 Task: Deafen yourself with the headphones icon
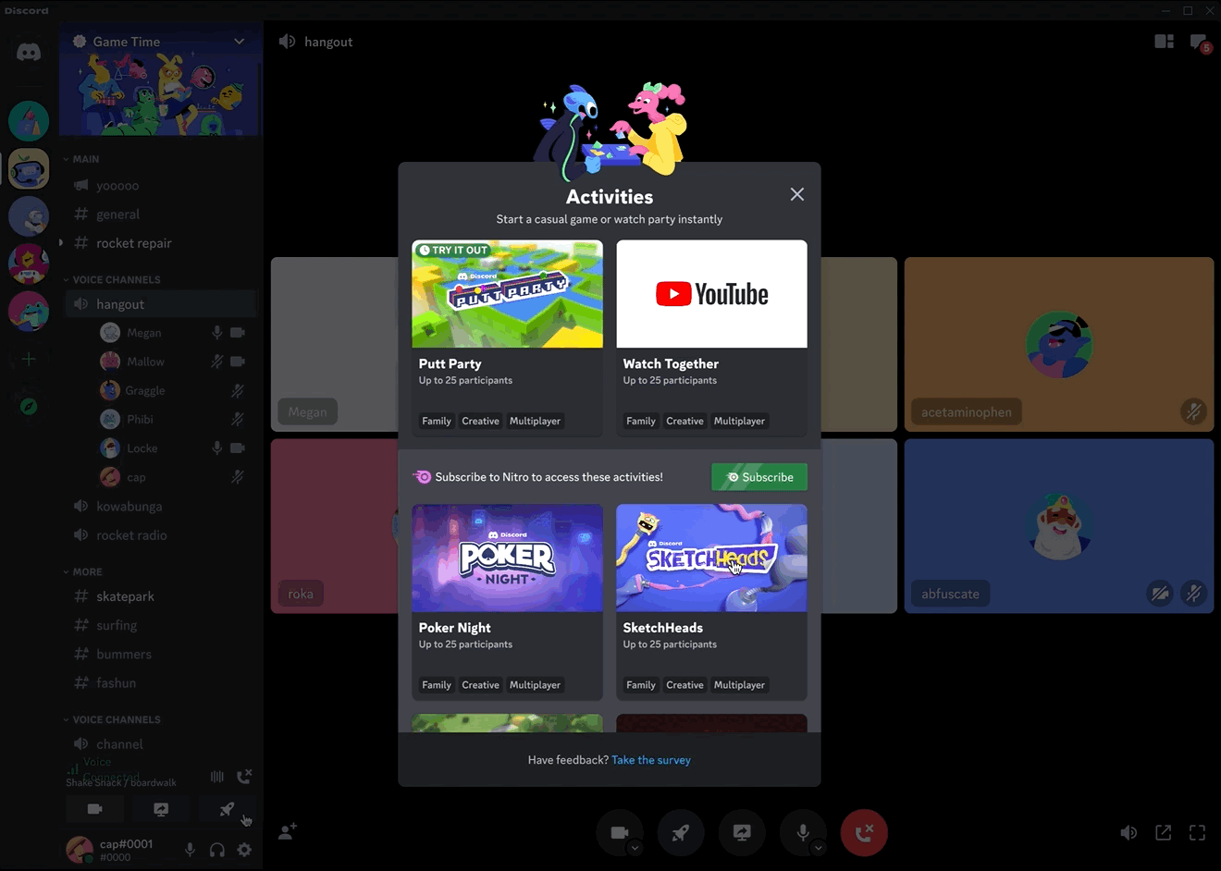pos(216,850)
